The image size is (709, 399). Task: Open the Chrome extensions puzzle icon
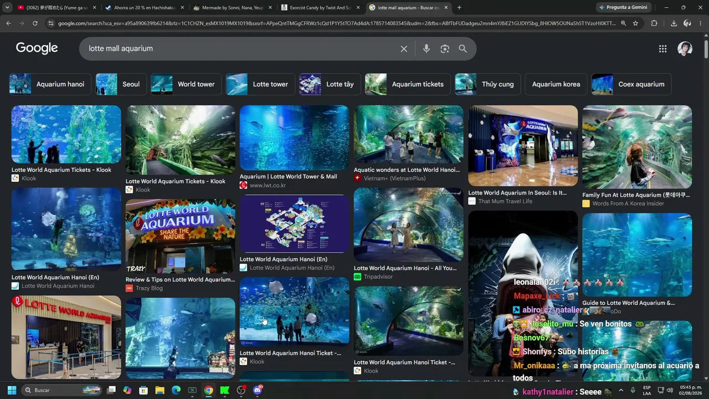coord(654,23)
